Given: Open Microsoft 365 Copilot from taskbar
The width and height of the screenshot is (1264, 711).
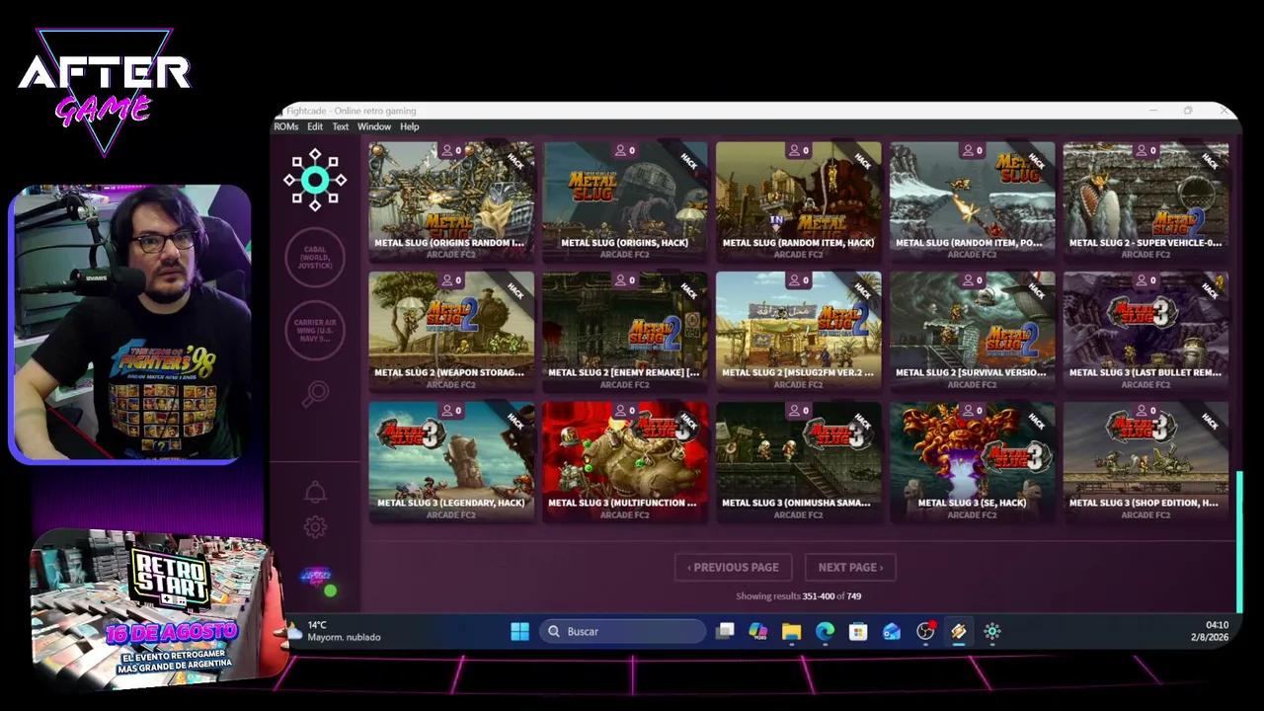Looking at the screenshot, I should (x=758, y=632).
